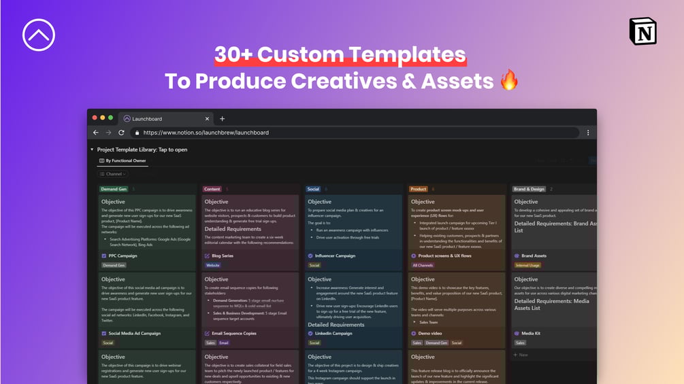Click the Website tag on Blog Series card
This screenshot has width=684, height=384.
213,265
